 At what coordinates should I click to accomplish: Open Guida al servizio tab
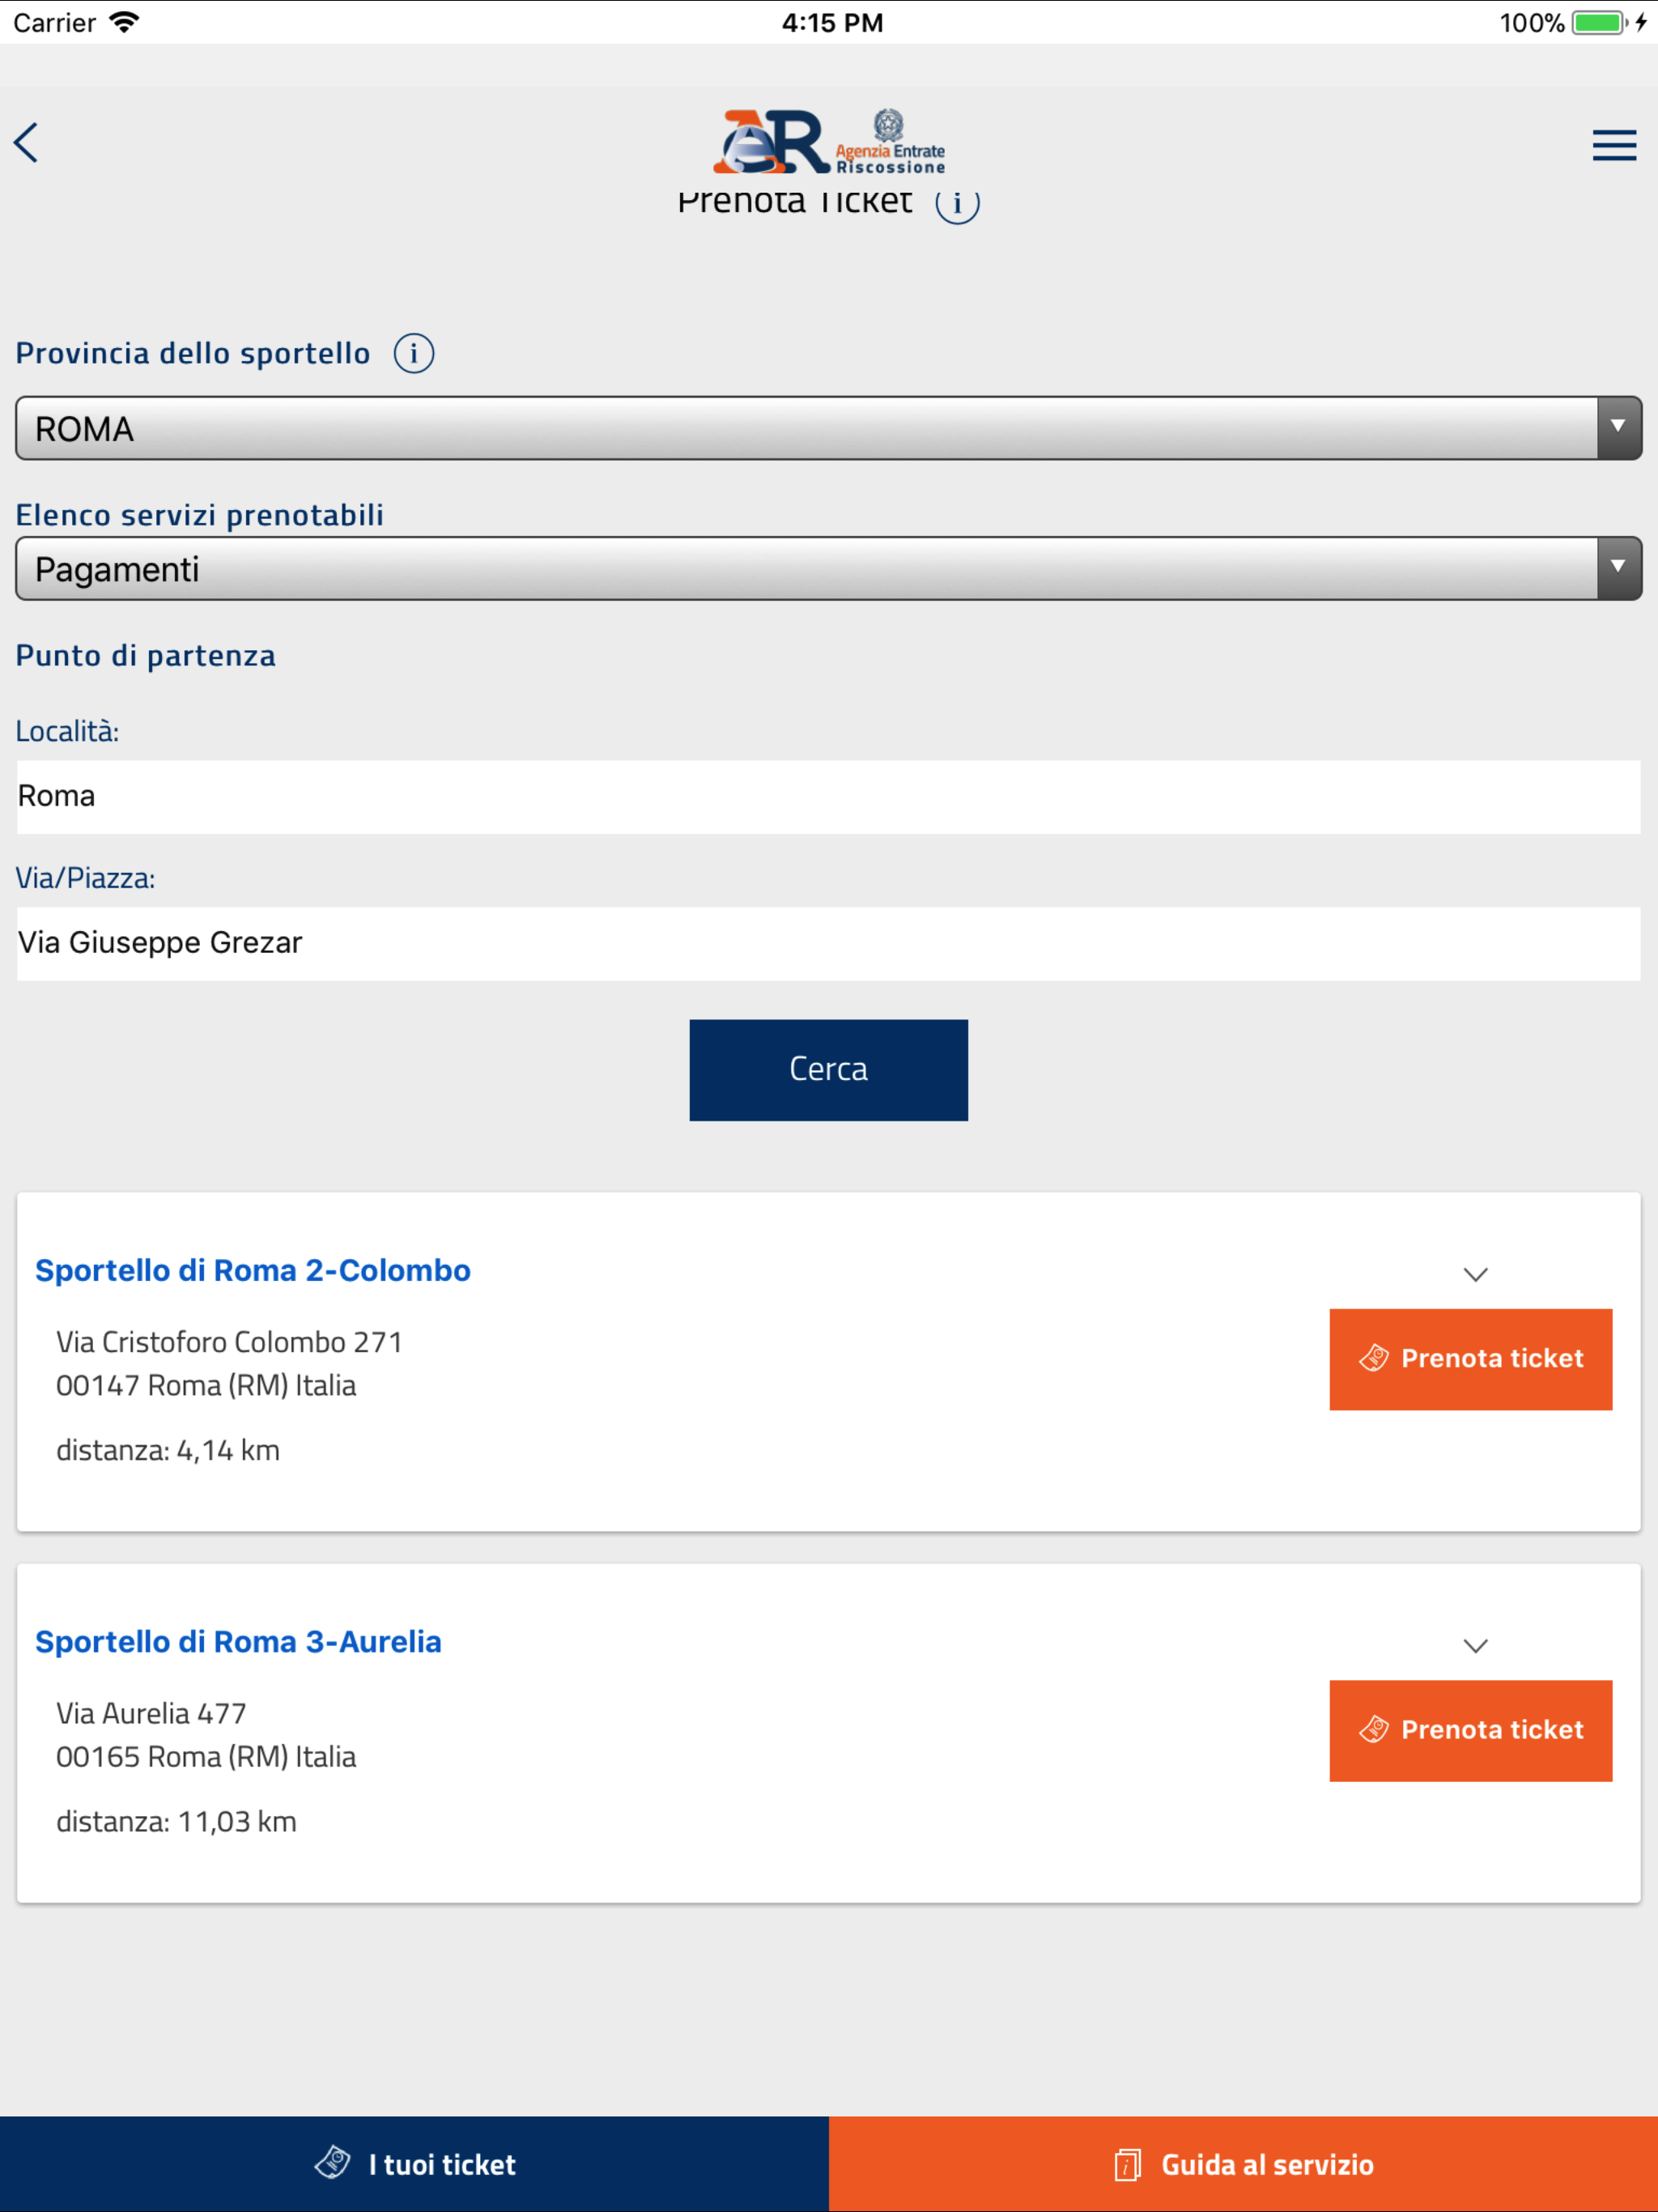(x=1243, y=2164)
